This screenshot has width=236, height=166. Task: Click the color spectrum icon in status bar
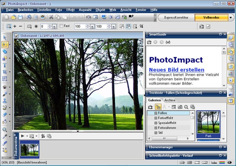pyautogui.click(x=222, y=163)
